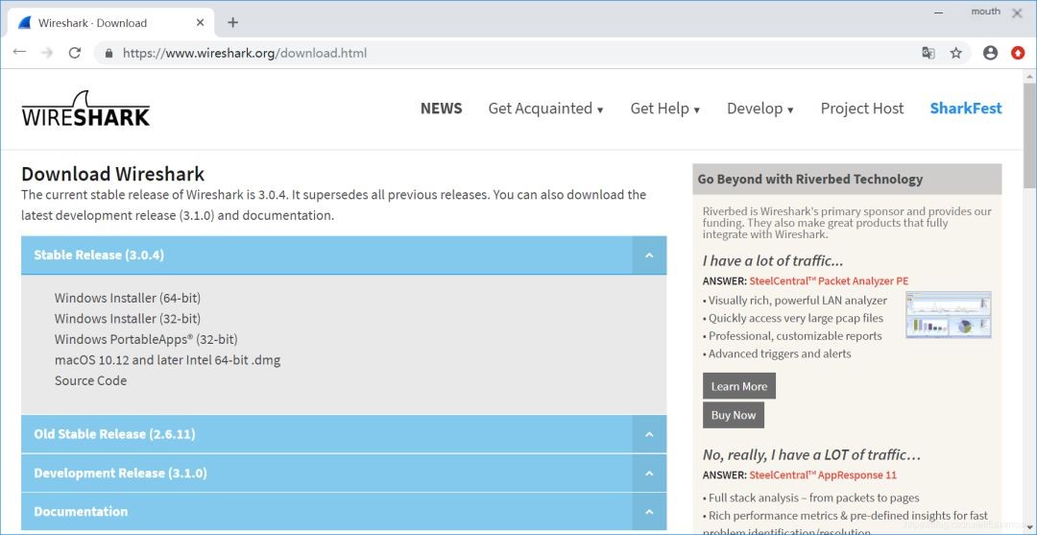1037x535 pixels.
Task: Click the browser back arrow
Action: (19, 52)
